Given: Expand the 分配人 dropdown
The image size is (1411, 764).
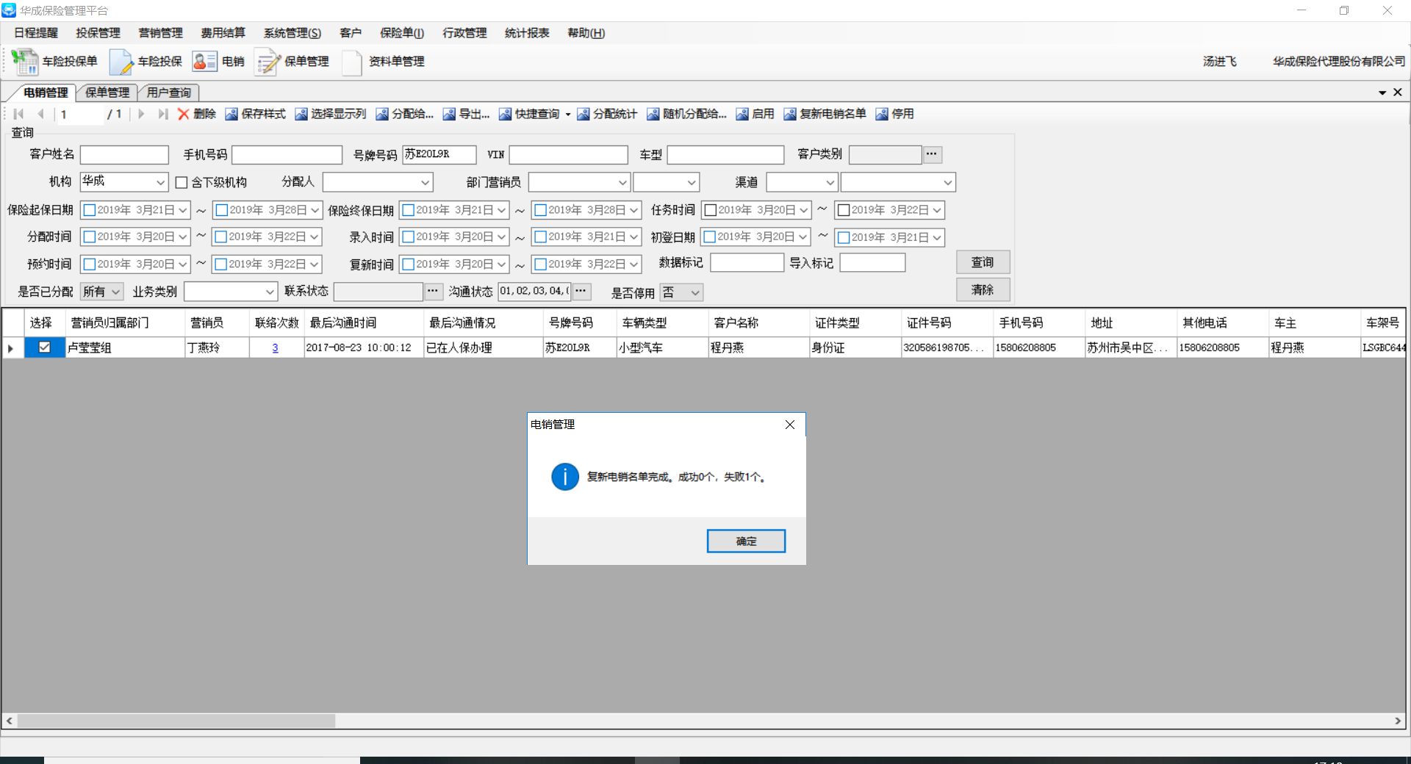Looking at the screenshot, I should pyautogui.click(x=425, y=182).
